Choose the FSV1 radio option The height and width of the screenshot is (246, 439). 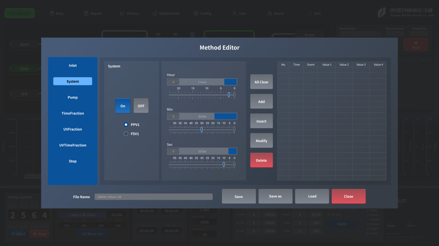126,134
